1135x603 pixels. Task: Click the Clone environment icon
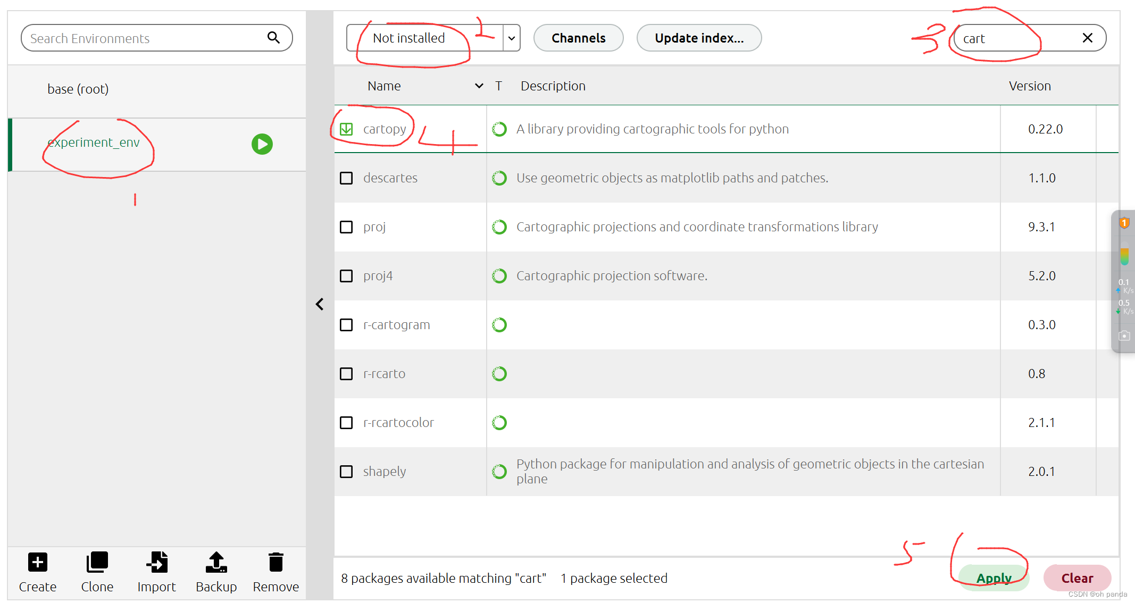[97, 562]
